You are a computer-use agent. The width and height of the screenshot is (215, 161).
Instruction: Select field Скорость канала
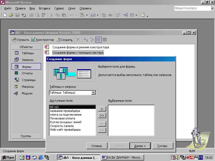[x=72, y=126]
